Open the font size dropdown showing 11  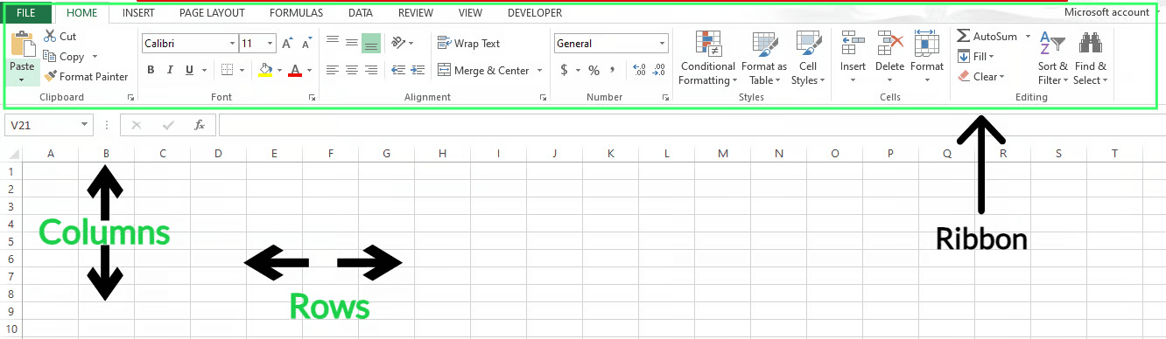point(270,44)
